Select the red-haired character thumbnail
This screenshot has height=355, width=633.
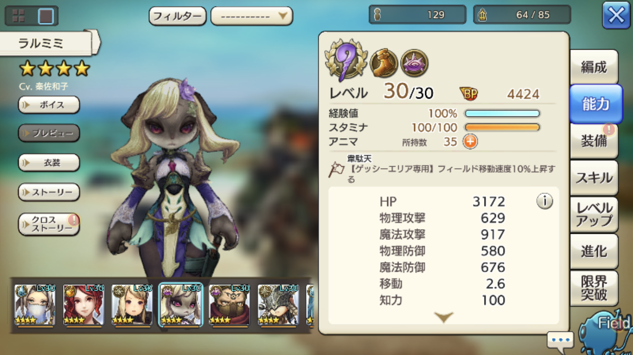(x=84, y=305)
